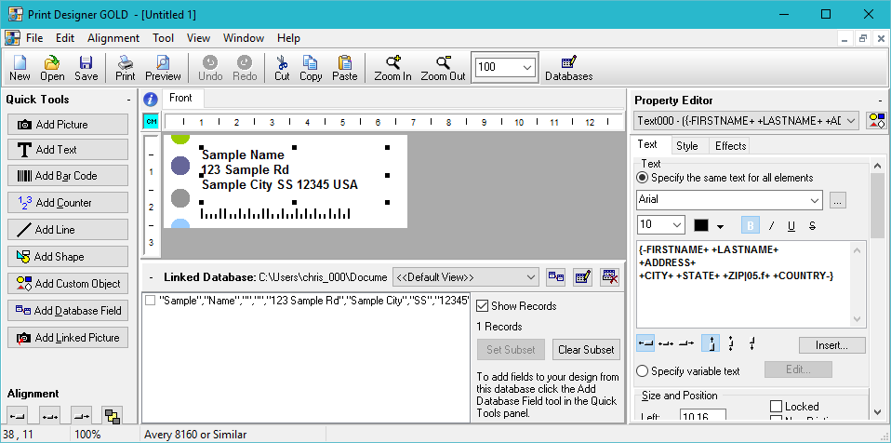Open the Databases toolbar icon
This screenshot has width=891, height=443.
[569, 68]
